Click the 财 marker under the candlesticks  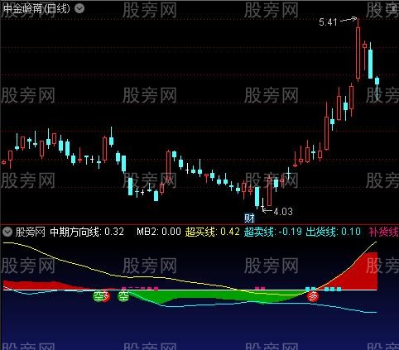[x=249, y=218]
